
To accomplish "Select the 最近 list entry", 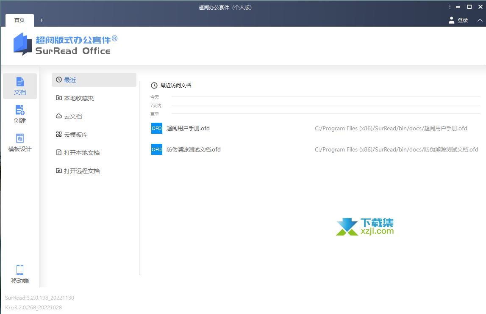I will (94, 80).
